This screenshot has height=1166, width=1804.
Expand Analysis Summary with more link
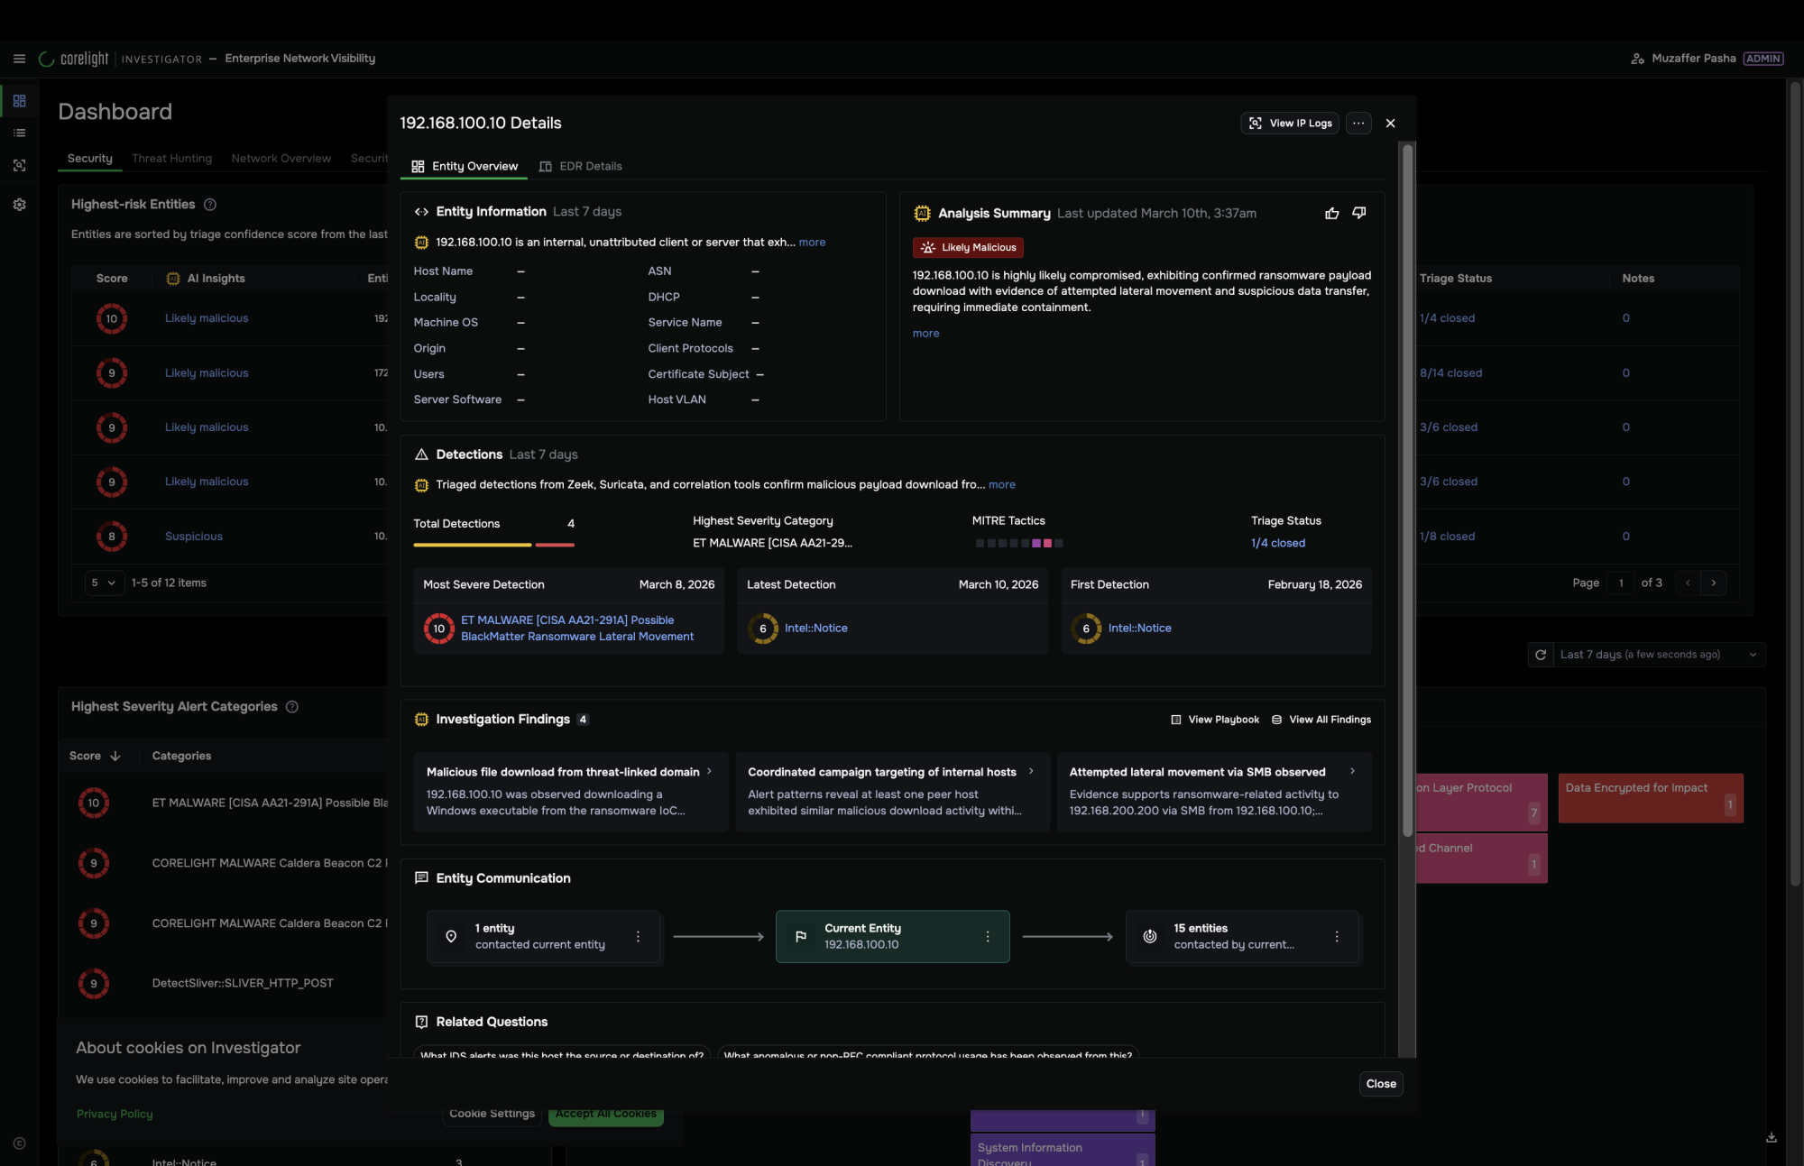tap(925, 334)
